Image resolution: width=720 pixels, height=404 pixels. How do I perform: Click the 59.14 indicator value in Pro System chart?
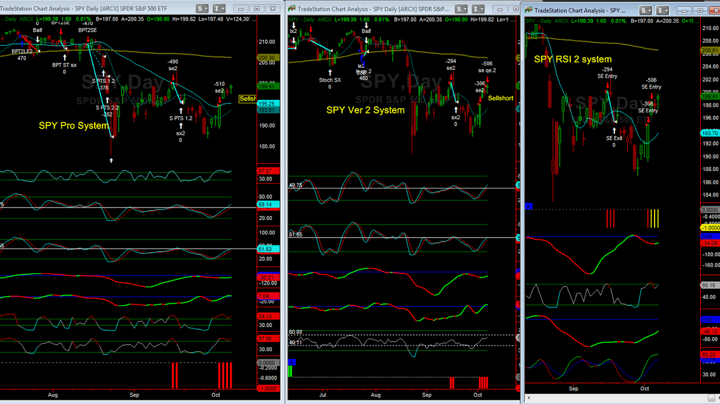[269, 204]
